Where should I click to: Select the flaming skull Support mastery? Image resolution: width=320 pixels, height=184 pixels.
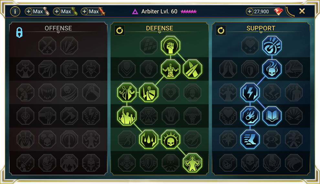[x=272, y=69]
